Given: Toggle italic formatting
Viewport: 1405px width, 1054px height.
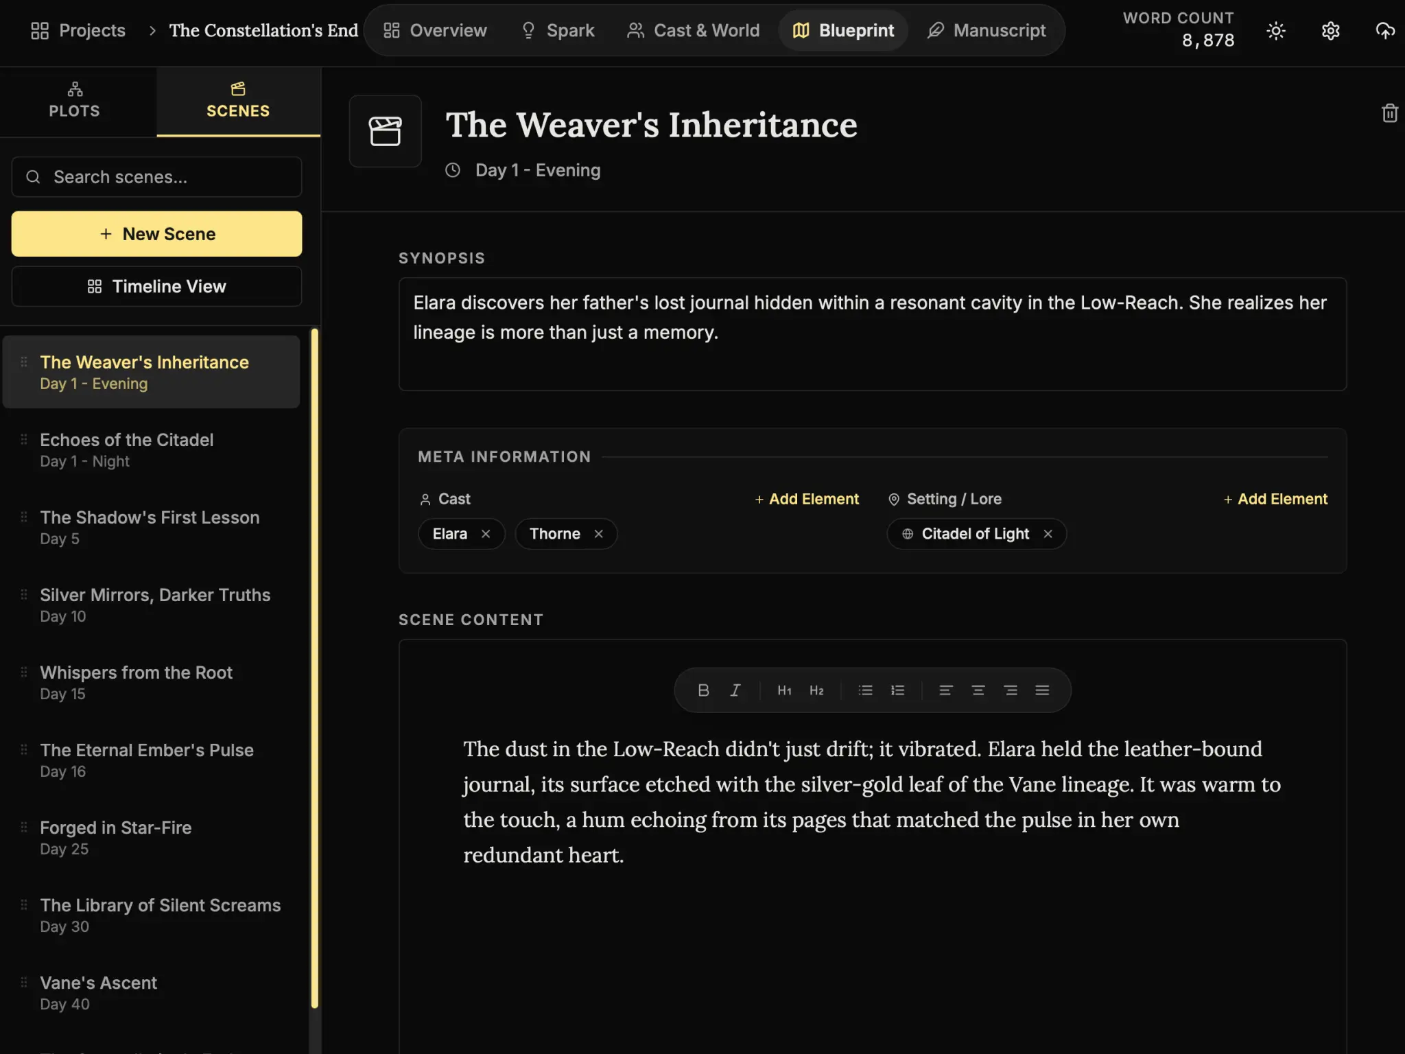Looking at the screenshot, I should coord(735,690).
